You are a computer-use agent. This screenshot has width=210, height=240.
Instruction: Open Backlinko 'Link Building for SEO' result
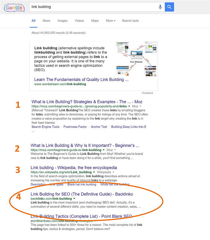[82, 194]
